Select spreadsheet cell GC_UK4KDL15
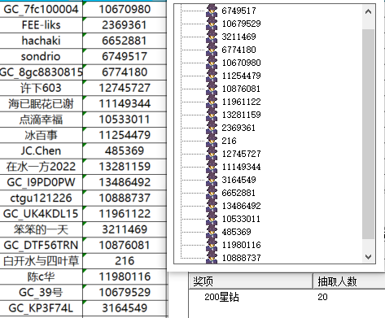The height and width of the screenshot is (318, 385). point(41,214)
